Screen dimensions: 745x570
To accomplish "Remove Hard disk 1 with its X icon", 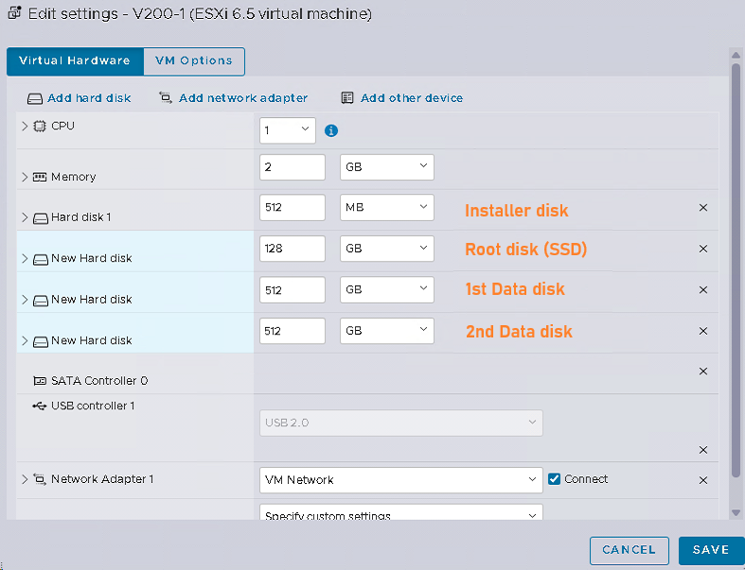I will tap(703, 207).
